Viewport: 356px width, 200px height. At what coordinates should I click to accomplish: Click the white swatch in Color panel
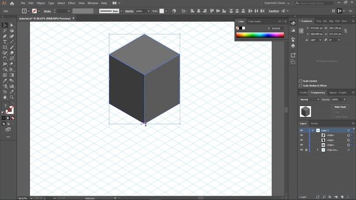click(x=244, y=28)
